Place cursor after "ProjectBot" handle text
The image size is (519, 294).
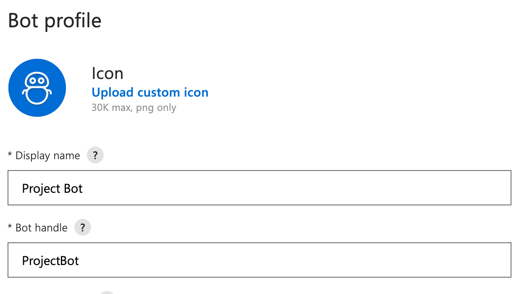(x=80, y=261)
